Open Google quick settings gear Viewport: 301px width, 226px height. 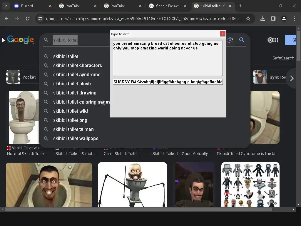[270, 40]
